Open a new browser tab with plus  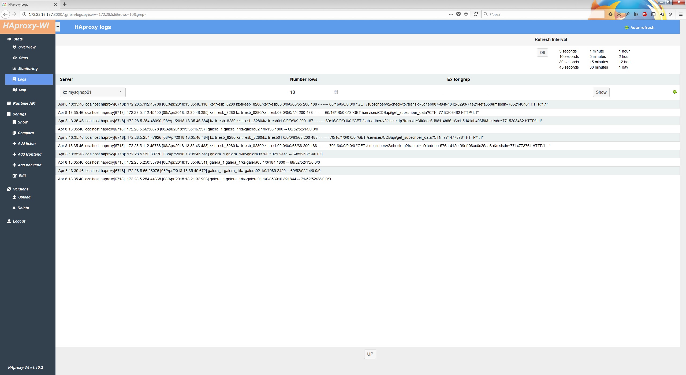tap(65, 4)
